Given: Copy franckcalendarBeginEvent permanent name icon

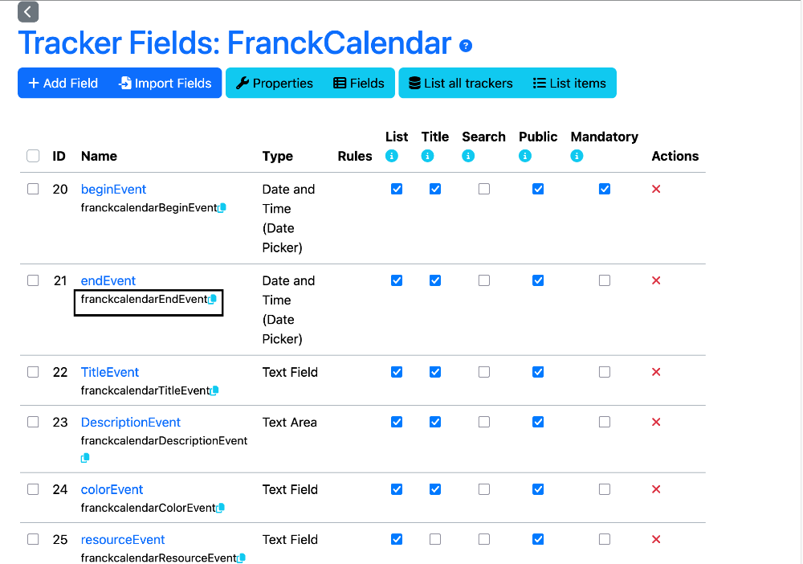Looking at the screenshot, I should (222, 207).
